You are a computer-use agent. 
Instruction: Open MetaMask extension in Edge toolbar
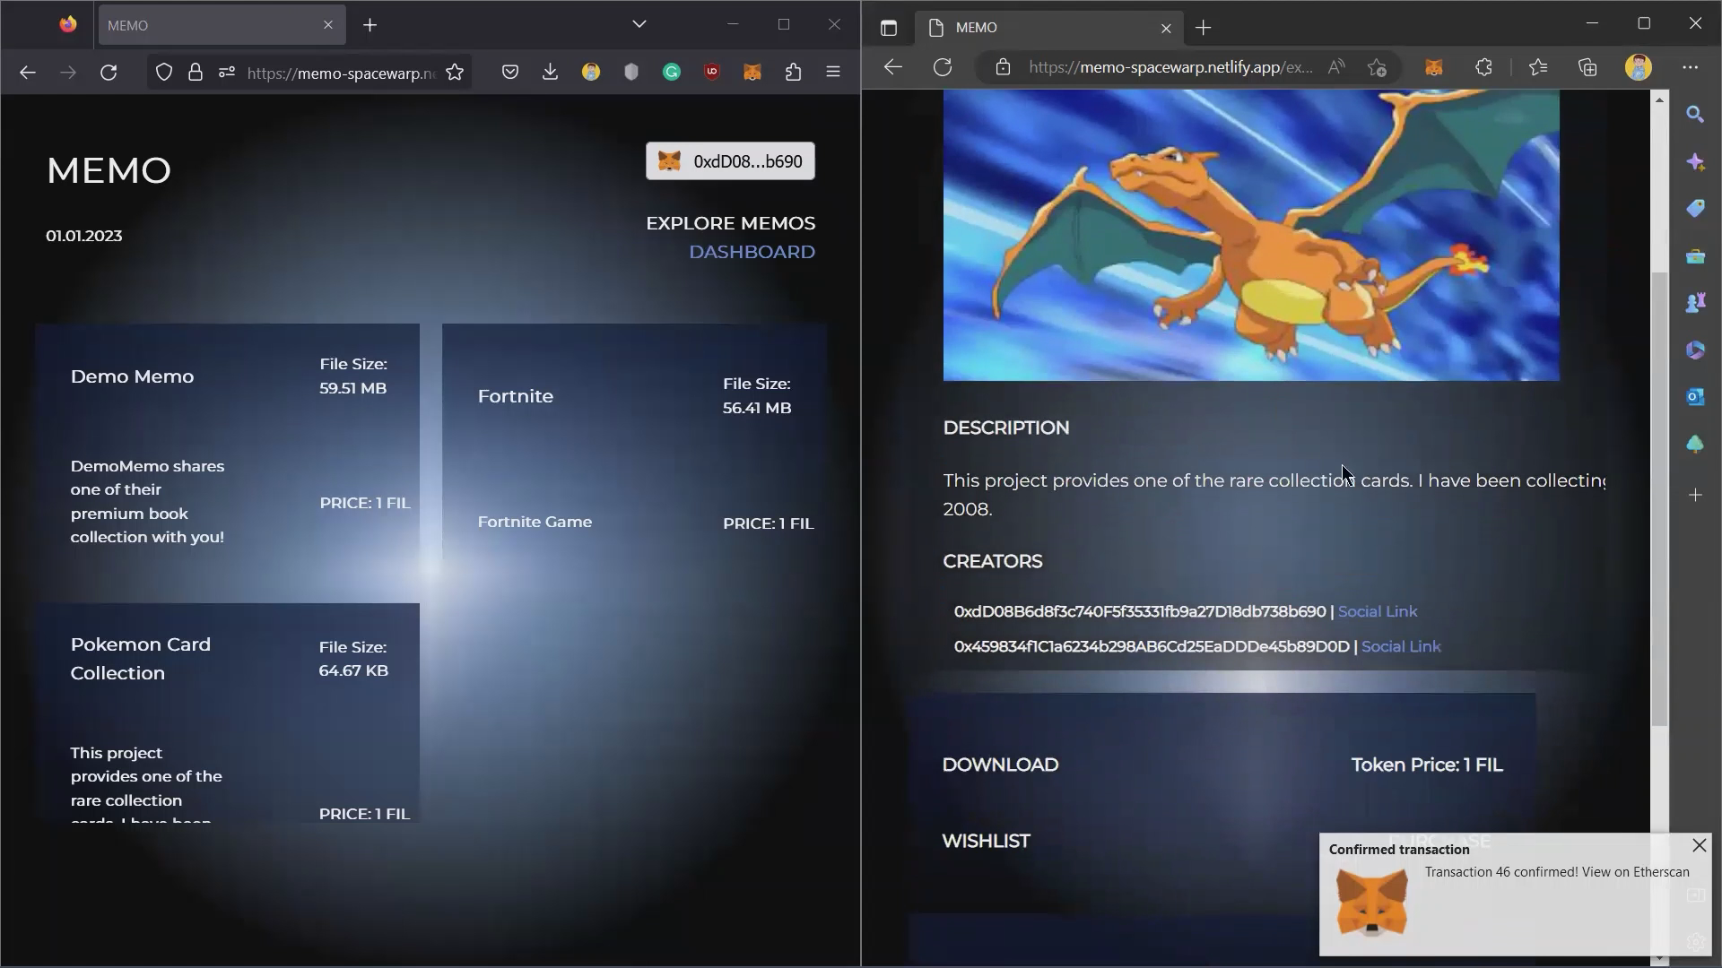1434,67
